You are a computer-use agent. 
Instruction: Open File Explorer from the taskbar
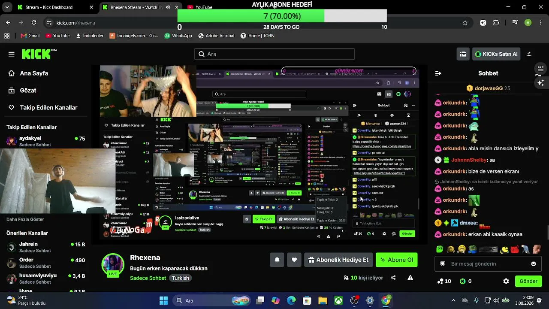tap(323, 300)
